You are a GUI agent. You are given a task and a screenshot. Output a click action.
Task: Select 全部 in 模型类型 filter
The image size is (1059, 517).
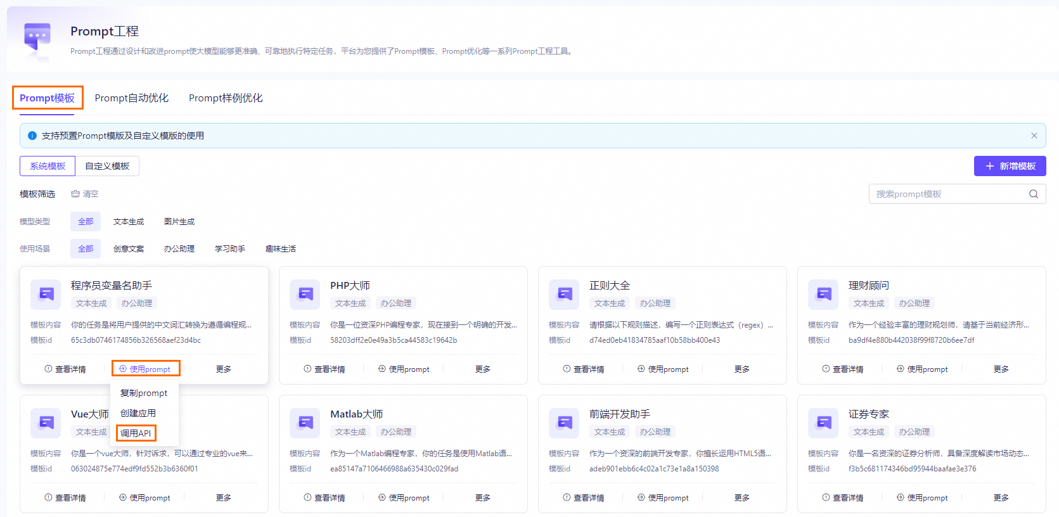tap(86, 221)
